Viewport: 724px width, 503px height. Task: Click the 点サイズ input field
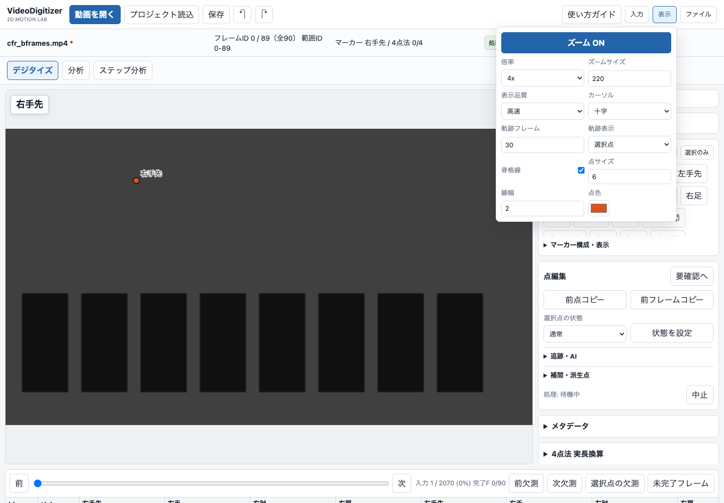tap(629, 177)
